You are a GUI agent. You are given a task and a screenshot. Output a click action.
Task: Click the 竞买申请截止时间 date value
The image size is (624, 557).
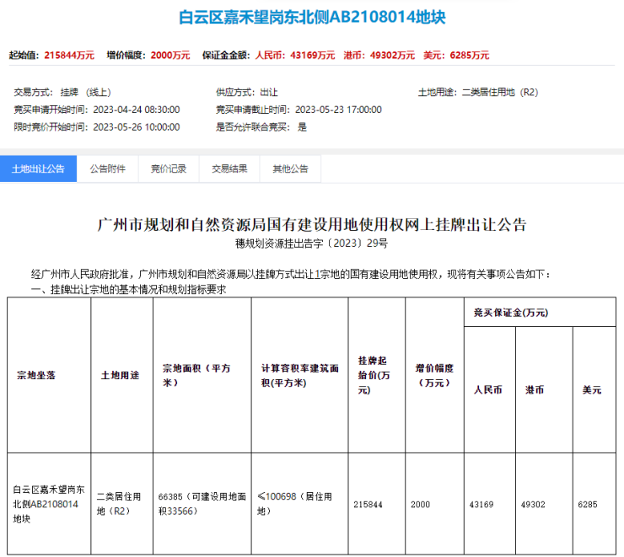[x=337, y=110]
